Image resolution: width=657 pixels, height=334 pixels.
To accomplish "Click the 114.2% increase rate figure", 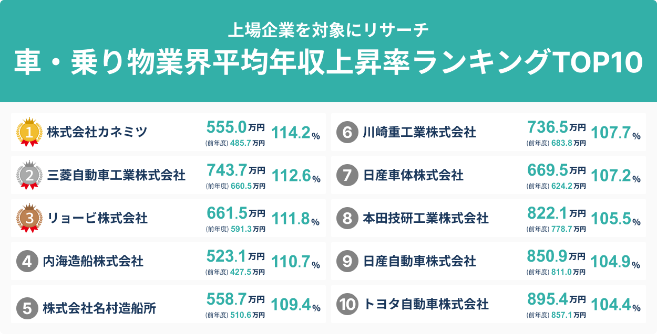I will (x=295, y=133).
